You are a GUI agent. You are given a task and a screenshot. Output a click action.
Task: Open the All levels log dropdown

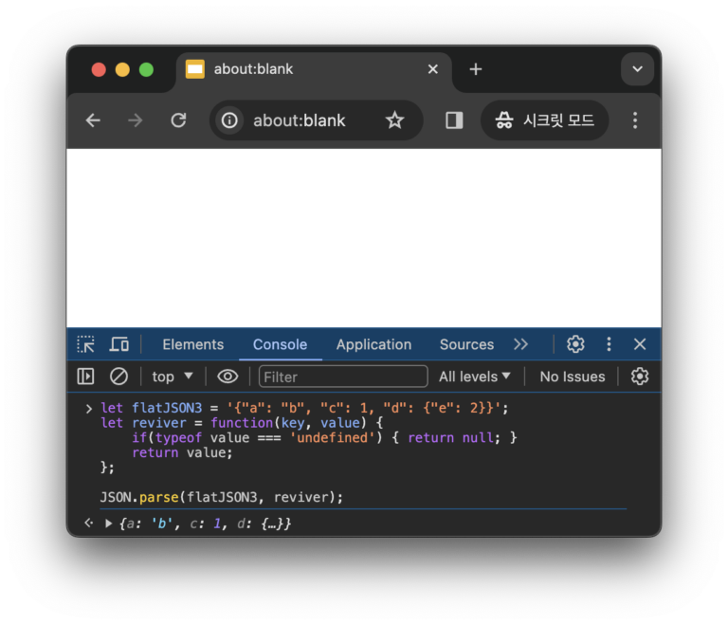pyautogui.click(x=475, y=377)
